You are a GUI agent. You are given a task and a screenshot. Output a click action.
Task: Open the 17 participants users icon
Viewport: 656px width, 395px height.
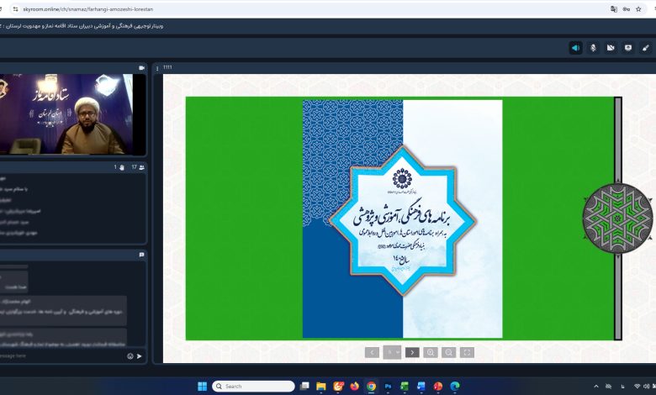(x=141, y=167)
